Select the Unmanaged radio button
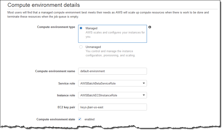 pos(81,47)
